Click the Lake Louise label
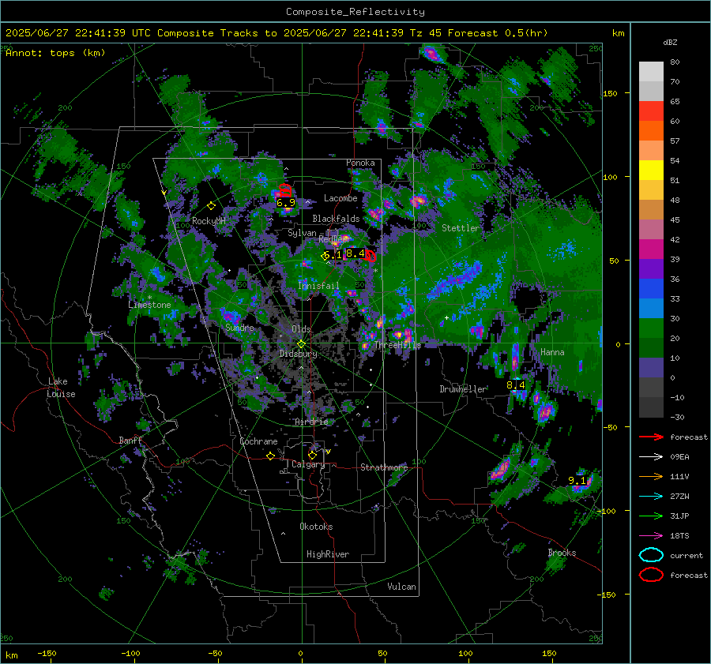Screen dimensions: 711x664 pos(62,388)
